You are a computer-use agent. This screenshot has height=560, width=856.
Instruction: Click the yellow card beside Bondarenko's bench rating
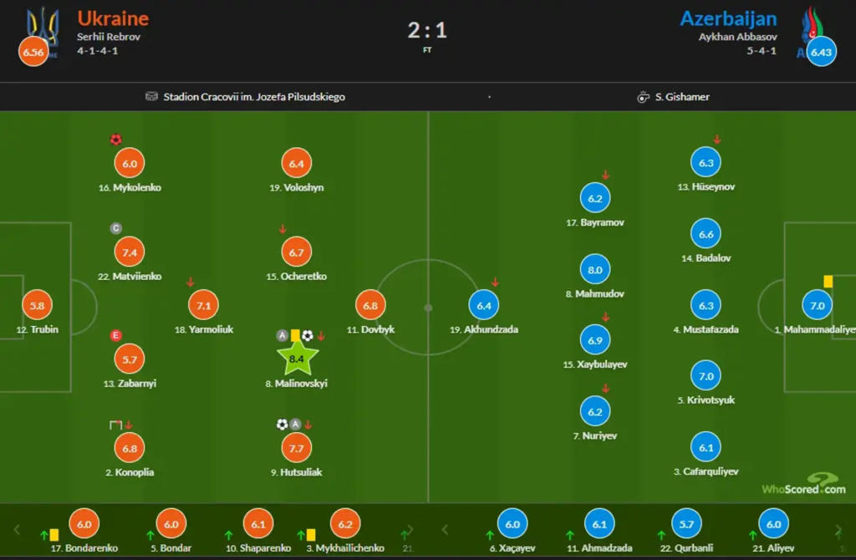pyautogui.click(x=54, y=534)
